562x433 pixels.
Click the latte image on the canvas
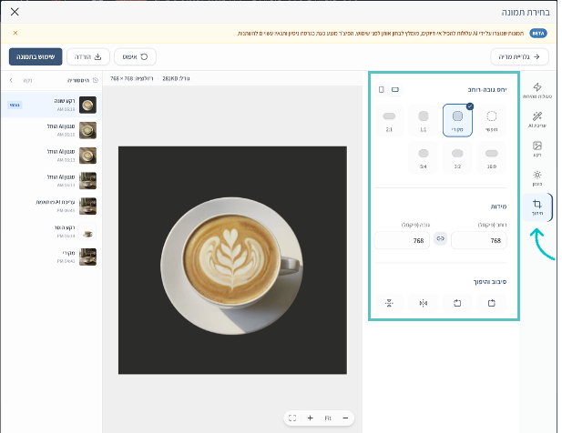(232, 260)
